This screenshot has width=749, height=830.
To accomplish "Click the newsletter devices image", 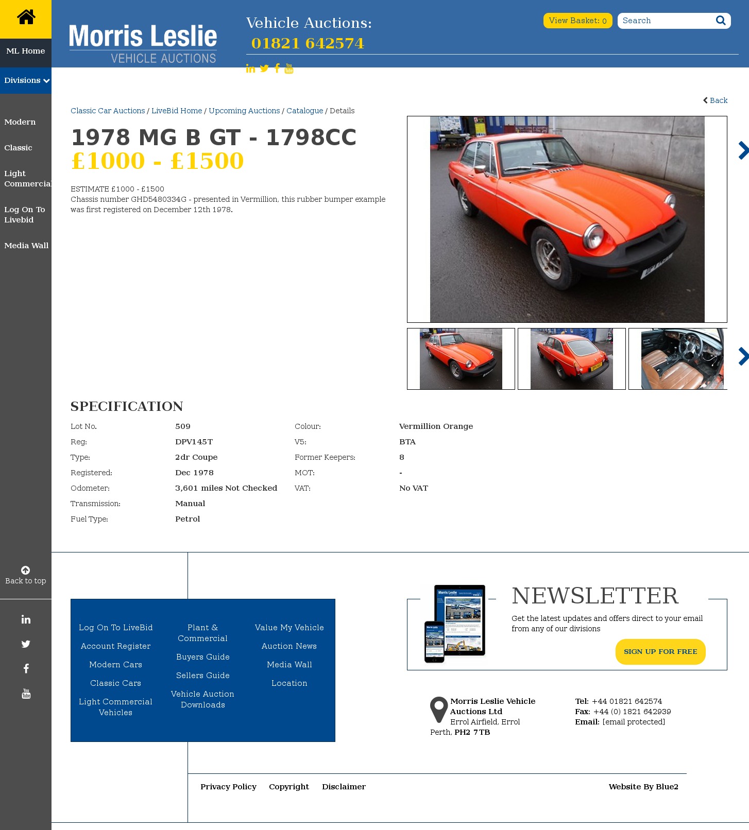I will tap(455, 624).
